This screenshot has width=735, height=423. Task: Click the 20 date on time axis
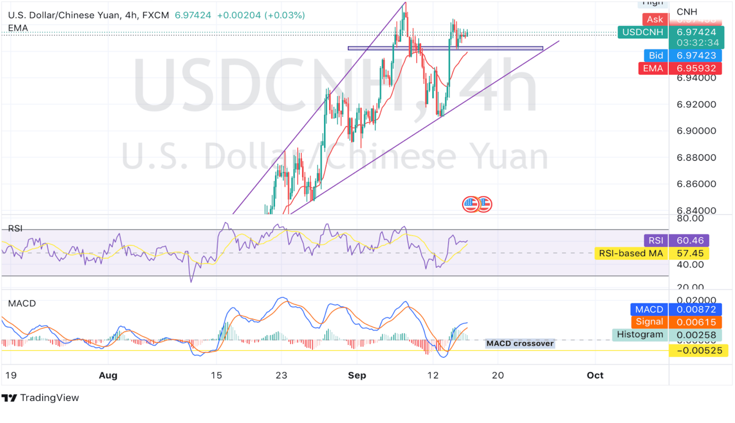point(498,375)
